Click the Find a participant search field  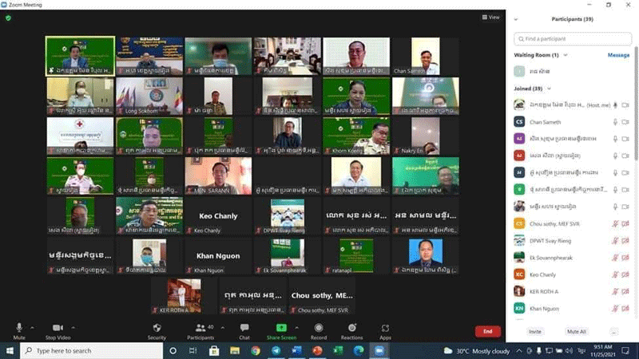[x=571, y=38]
